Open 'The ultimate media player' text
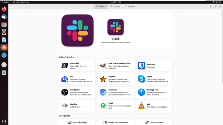This screenshot has width=223, height=125. [x=158, y=107]
